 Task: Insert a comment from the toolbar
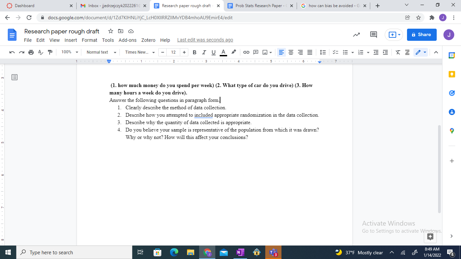pos(255,52)
